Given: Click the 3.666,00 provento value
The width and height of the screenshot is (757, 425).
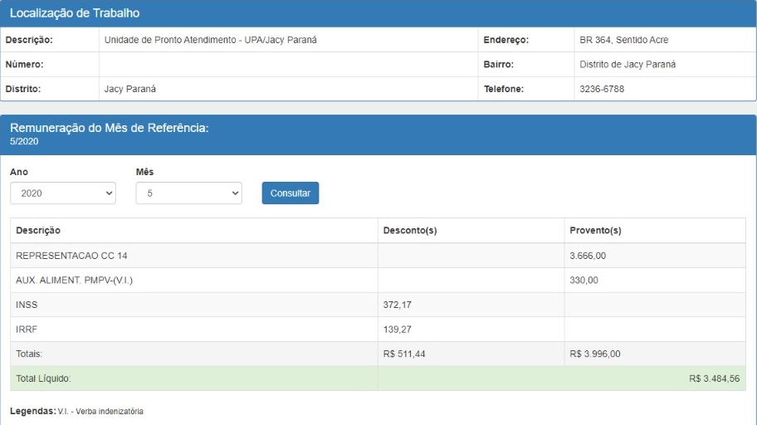Looking at the screenshot, I should (588, 256).
